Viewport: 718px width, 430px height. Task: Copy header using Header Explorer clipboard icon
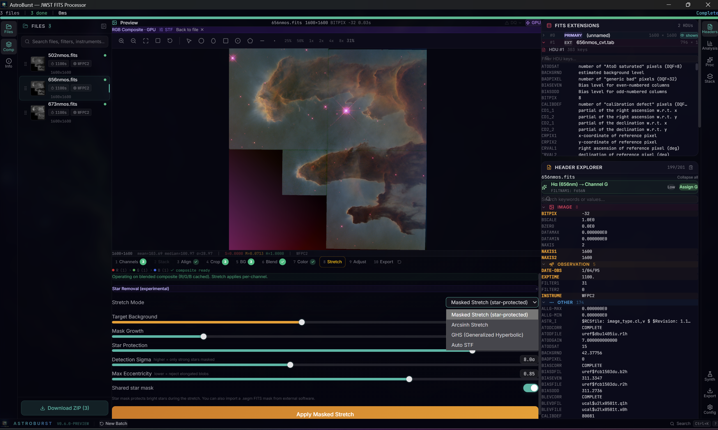point(691,167)
